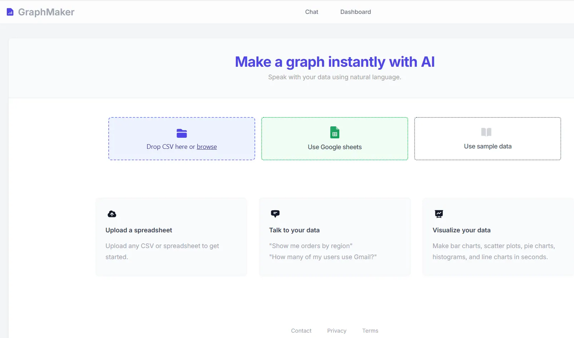Click the Upload a spreadsheet card
The width and height of the screenshot is (574, 338).
[171, 237]
